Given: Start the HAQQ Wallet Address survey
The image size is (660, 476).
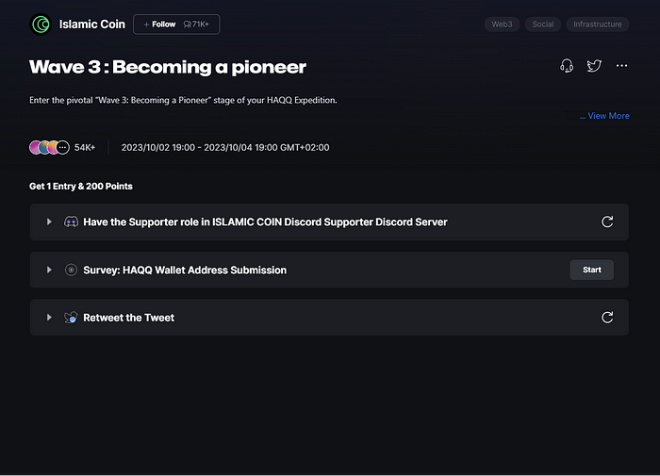Looking at the screenshot, I should click(x=591, y=270).
